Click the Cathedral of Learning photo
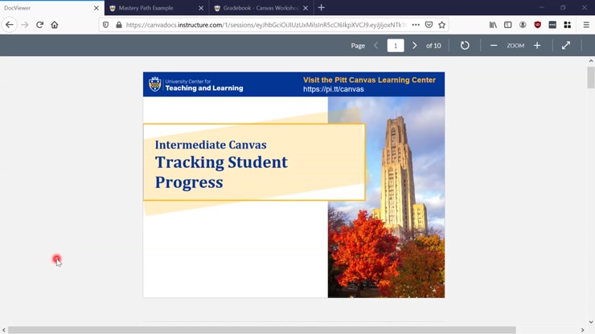 [386, 198]
